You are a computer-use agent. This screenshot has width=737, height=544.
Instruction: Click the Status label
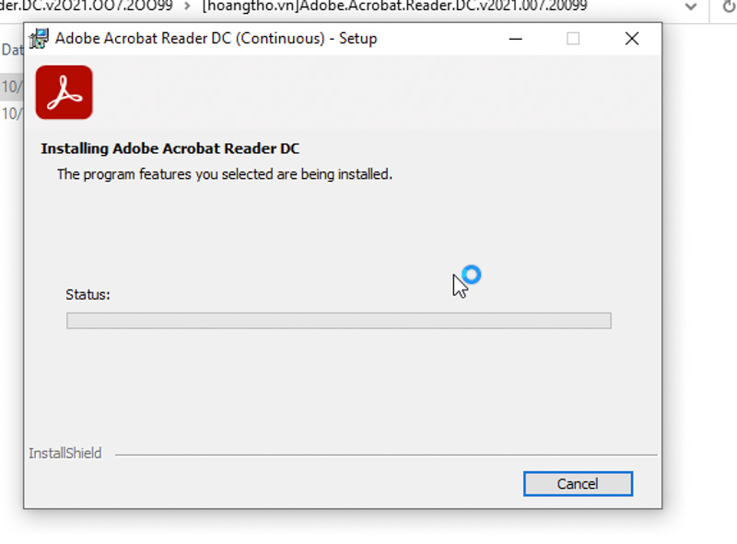pyautogui.click(x=88, y=295)
